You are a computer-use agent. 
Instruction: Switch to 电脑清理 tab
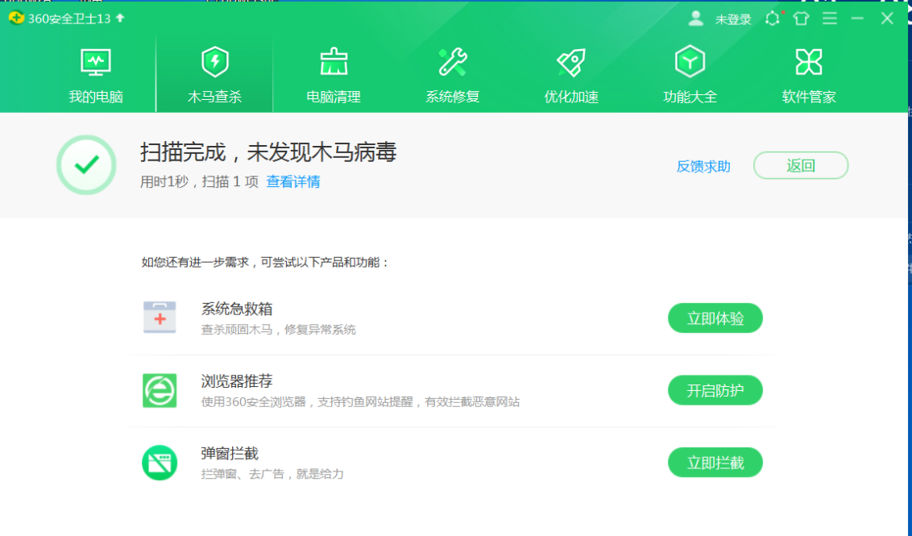tap(334, 75)
